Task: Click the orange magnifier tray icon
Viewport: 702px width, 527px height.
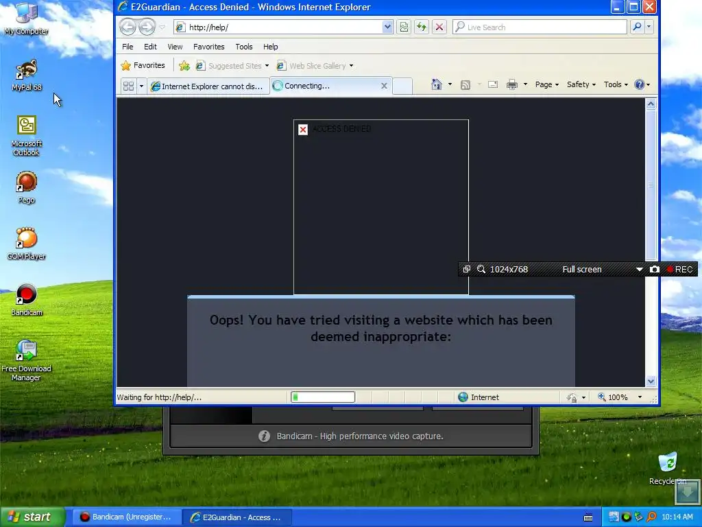Action: [x=651, y=517]
